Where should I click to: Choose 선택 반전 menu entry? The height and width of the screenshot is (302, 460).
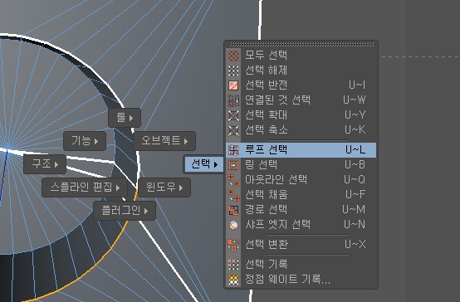coord(301,85)
